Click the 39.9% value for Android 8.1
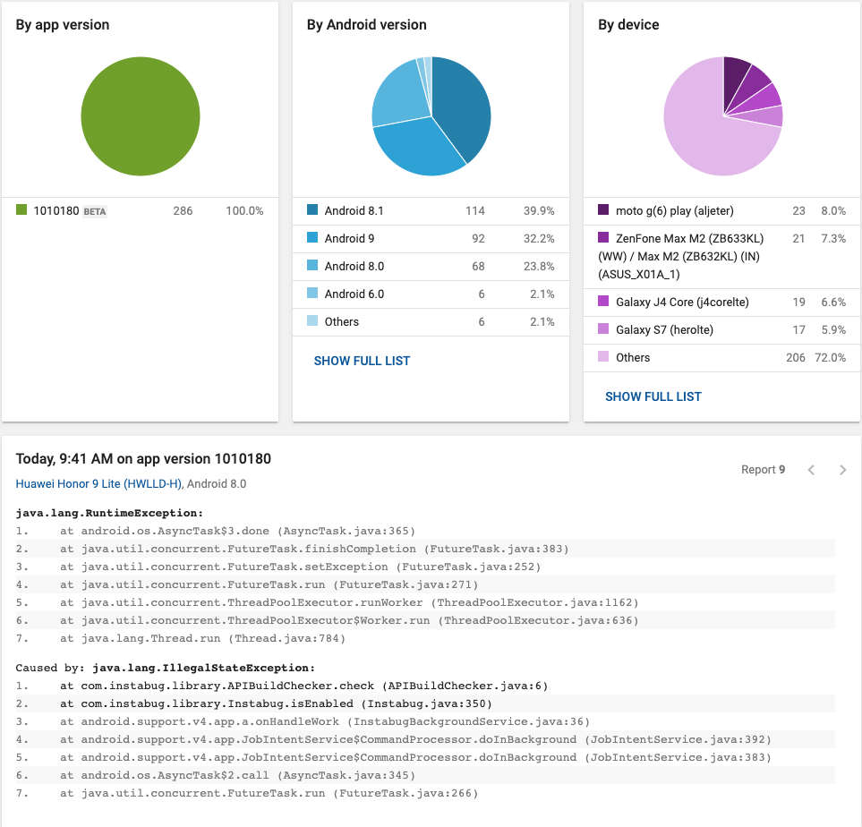The height and width of the screenshot is (827, 862). tap(539, 210)
